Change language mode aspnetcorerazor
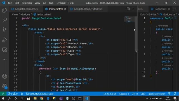 coord(157,94)
